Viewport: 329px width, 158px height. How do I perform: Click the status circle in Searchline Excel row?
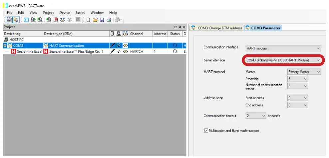click(x=175, y=51)
